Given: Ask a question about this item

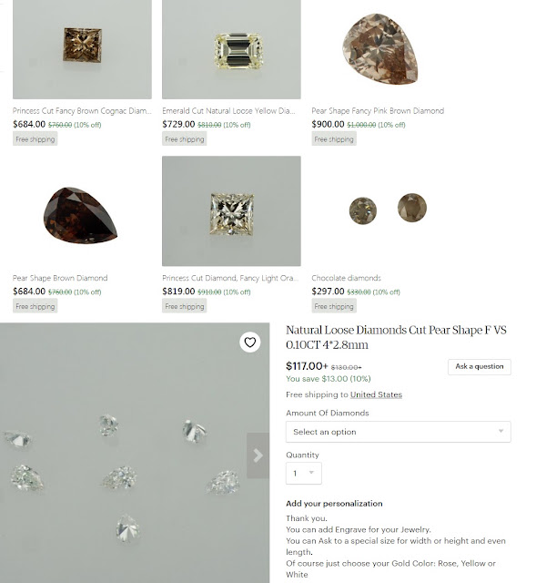Looking at the screenshot, I should coord(480,366).
